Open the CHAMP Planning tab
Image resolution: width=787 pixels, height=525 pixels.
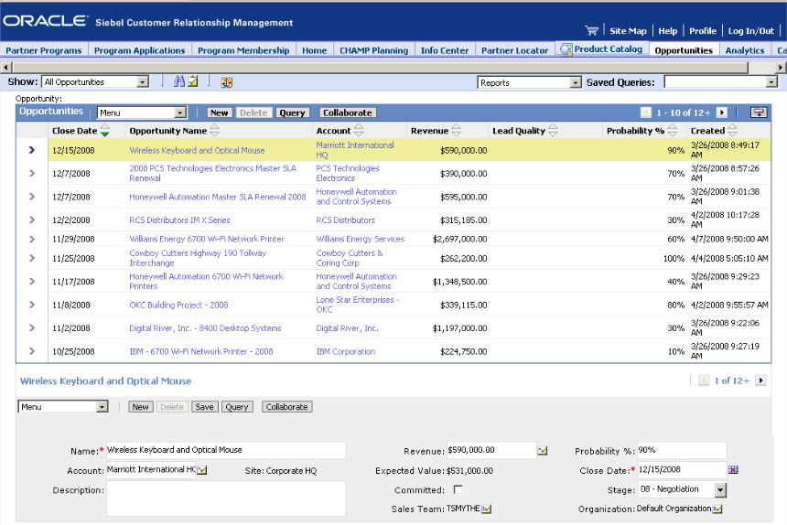pos(372,50)
